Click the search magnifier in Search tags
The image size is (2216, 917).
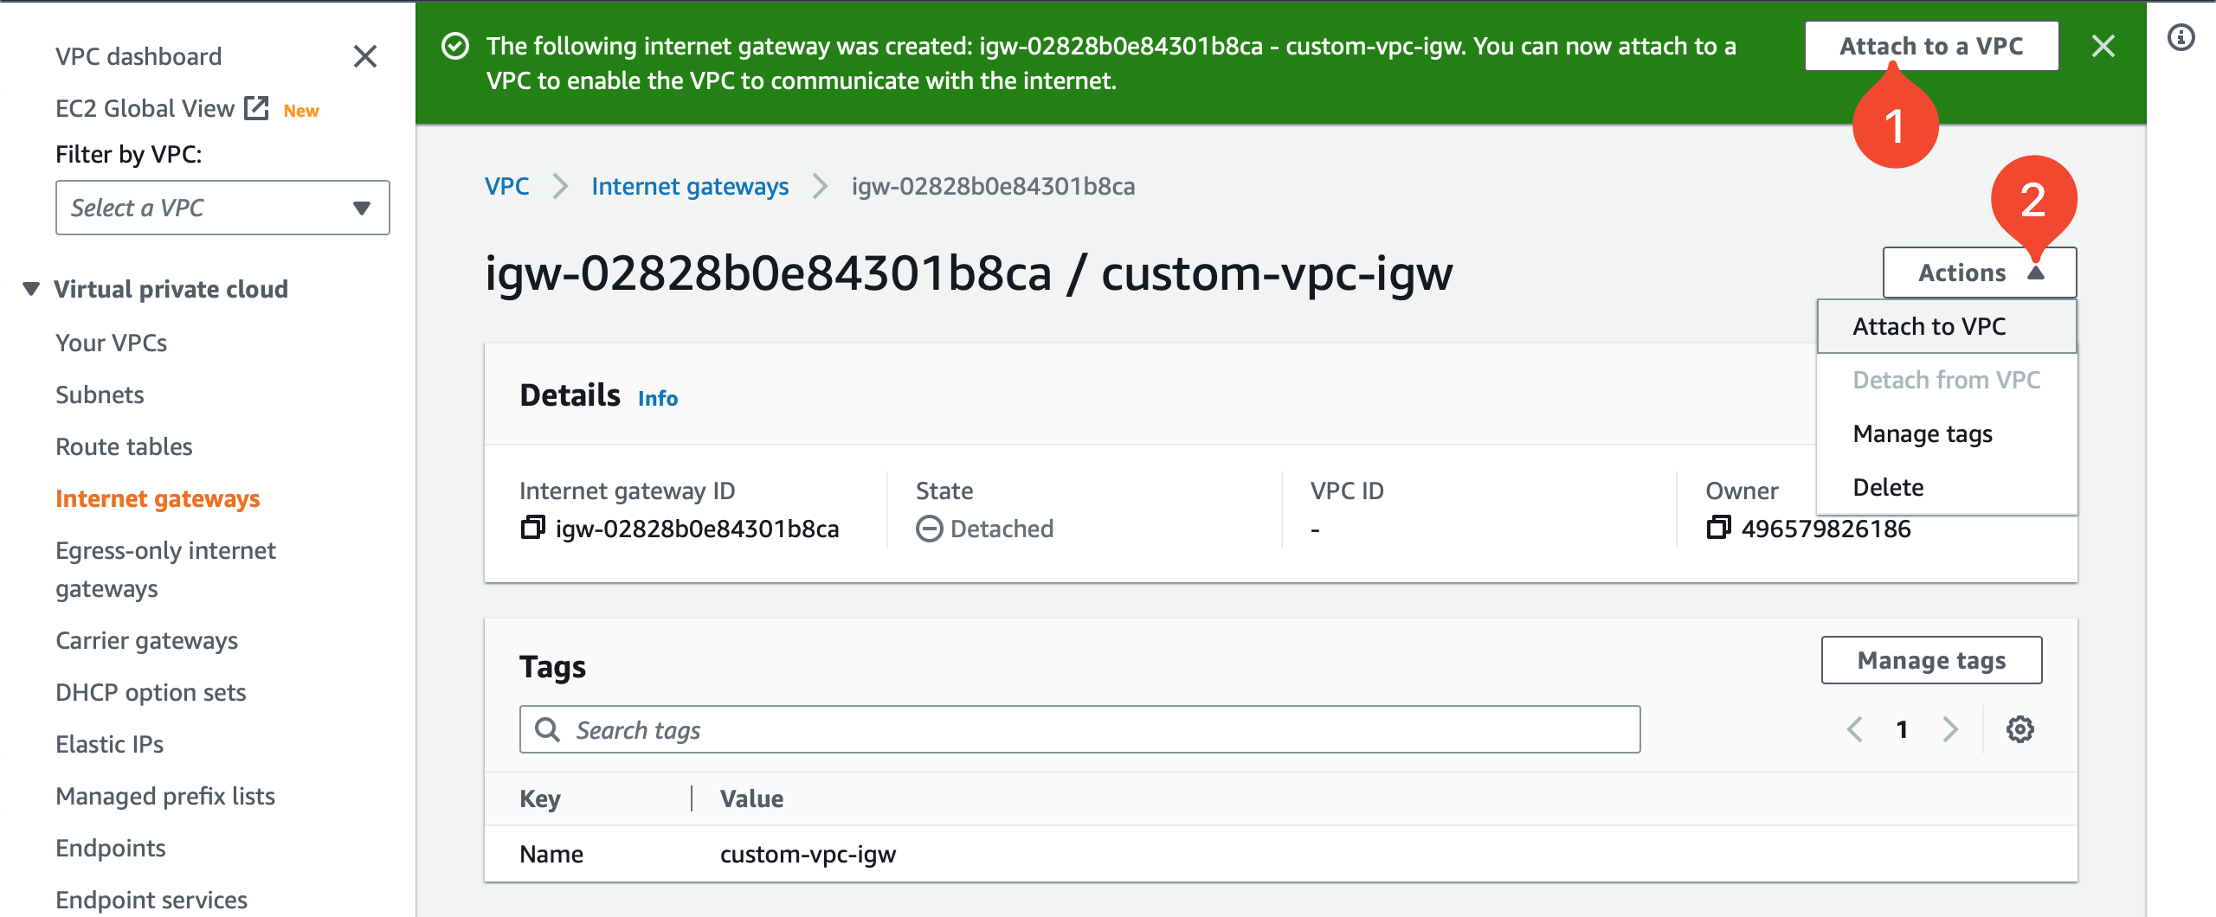(549, 729)
